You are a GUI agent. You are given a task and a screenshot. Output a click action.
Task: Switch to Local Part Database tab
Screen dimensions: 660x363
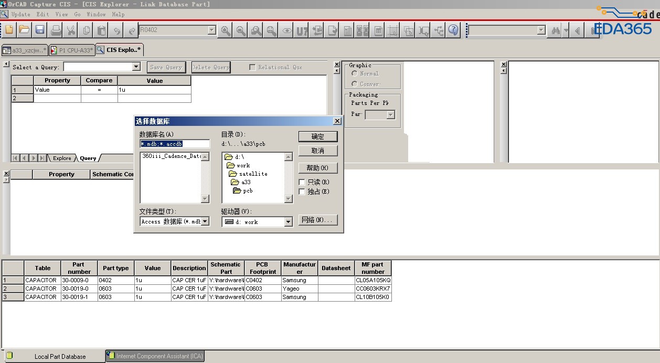[x=54, y=356]
